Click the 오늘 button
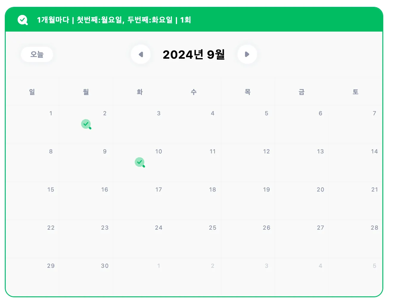The height and width of the screenshot is (308, 397). tap(37, 54)
